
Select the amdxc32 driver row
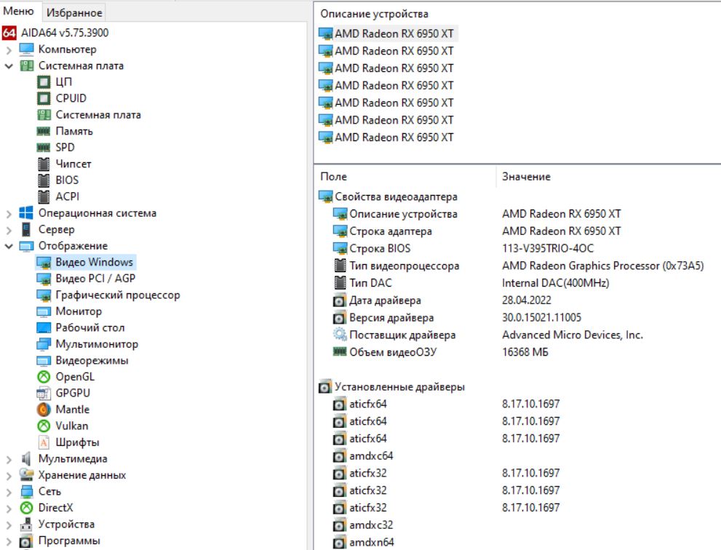[x=371, y=525]
